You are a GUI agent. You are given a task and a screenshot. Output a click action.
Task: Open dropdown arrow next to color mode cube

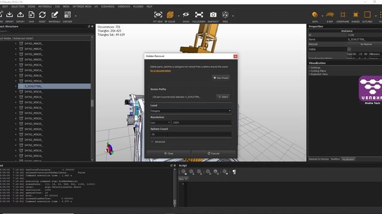click(178, 16)
